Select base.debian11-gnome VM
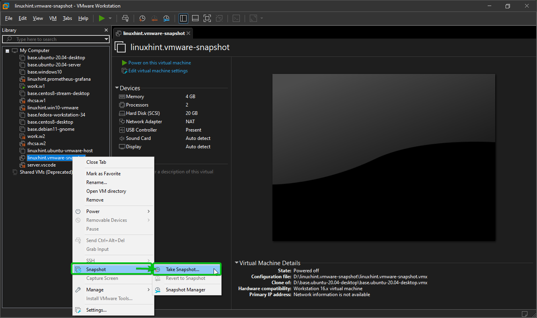537x318 pixels. pyautogui.click(x=51, y=129)
